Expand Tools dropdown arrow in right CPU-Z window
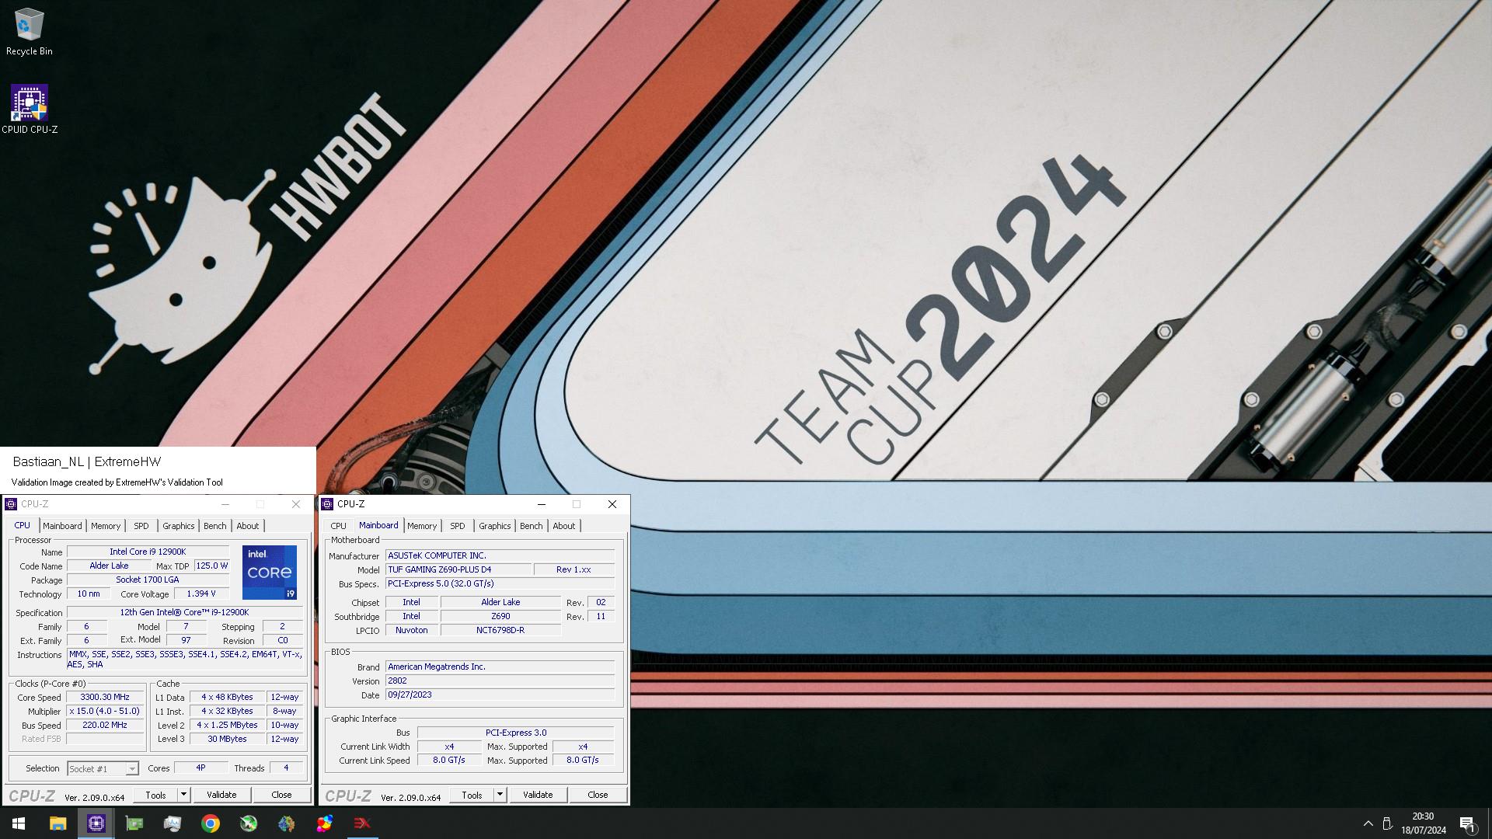 click(x=500, y=795)
